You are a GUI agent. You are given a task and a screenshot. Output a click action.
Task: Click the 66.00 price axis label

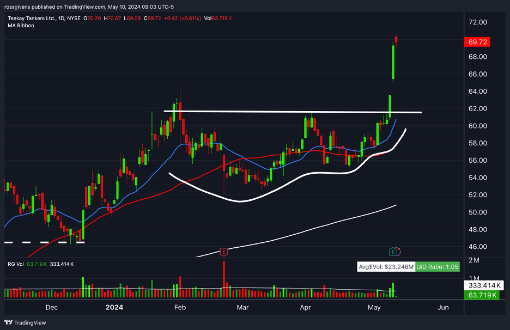[477, 74]
